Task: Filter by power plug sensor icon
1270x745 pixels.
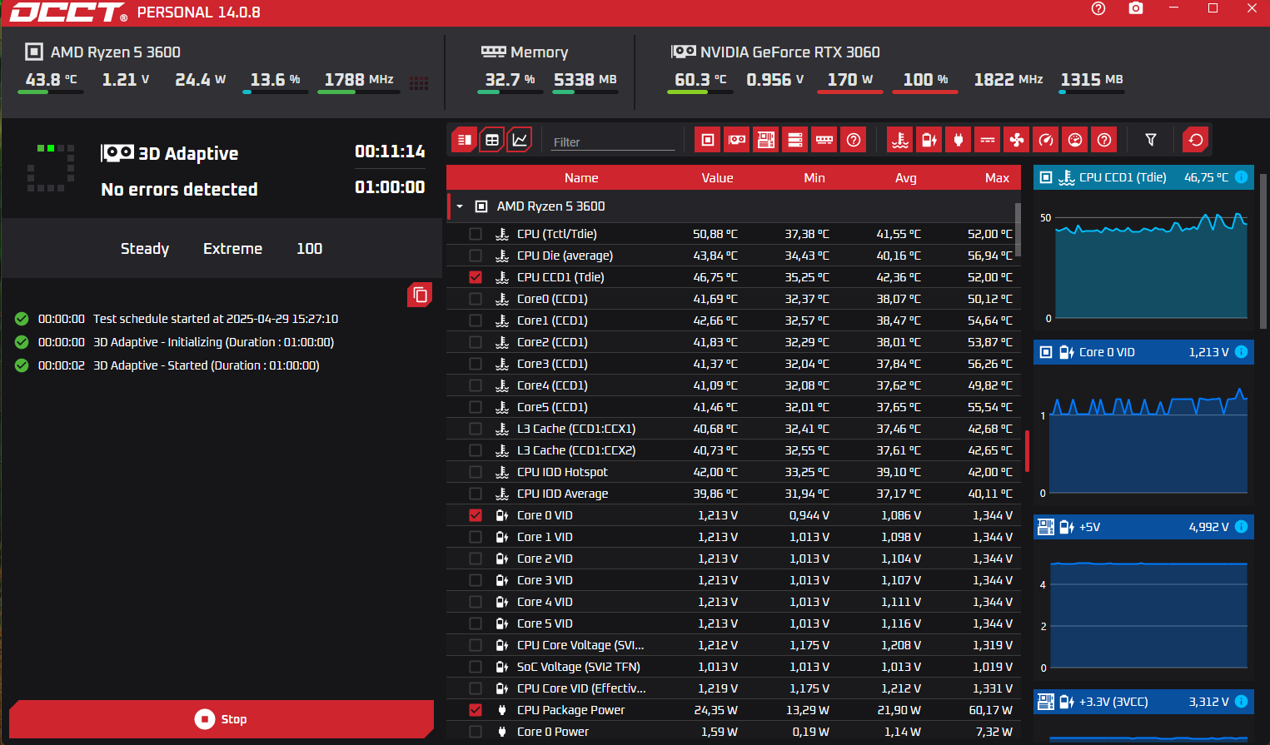Action: (959, 140)
